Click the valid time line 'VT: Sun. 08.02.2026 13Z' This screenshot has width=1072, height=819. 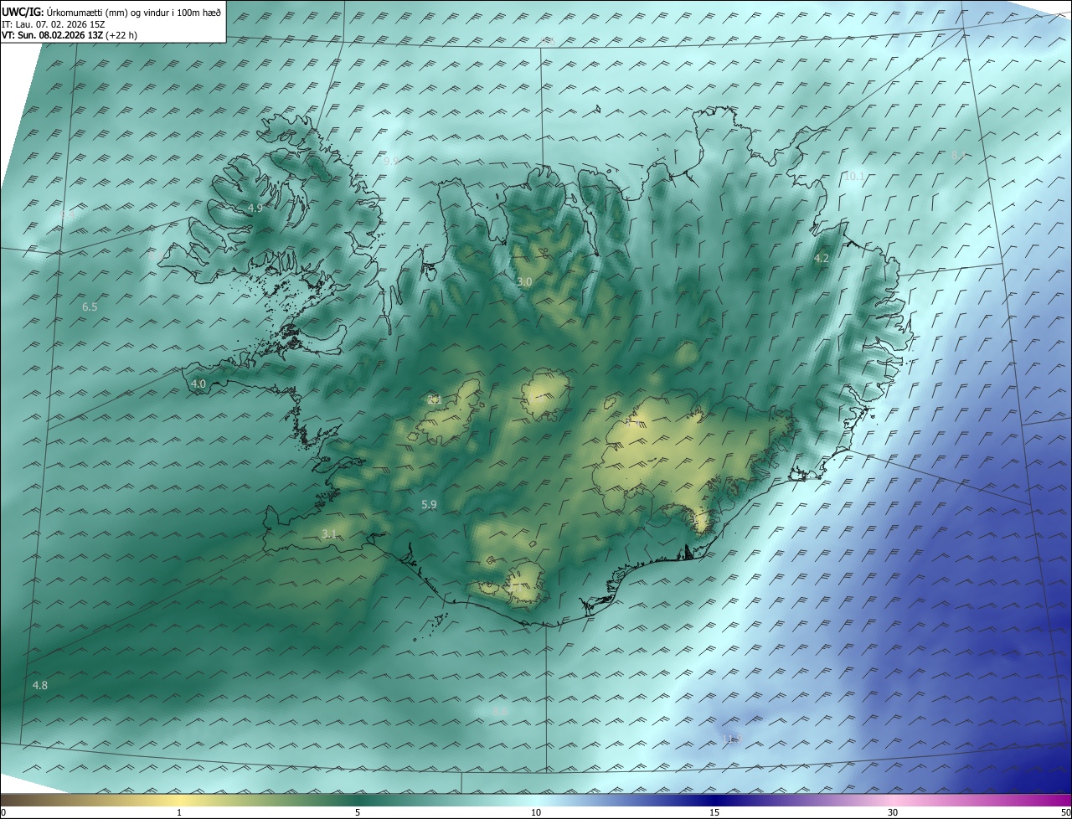(x=52, y=35)
